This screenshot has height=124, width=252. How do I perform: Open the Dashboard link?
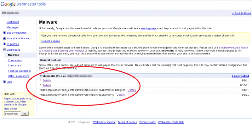[x=13, y=22]
